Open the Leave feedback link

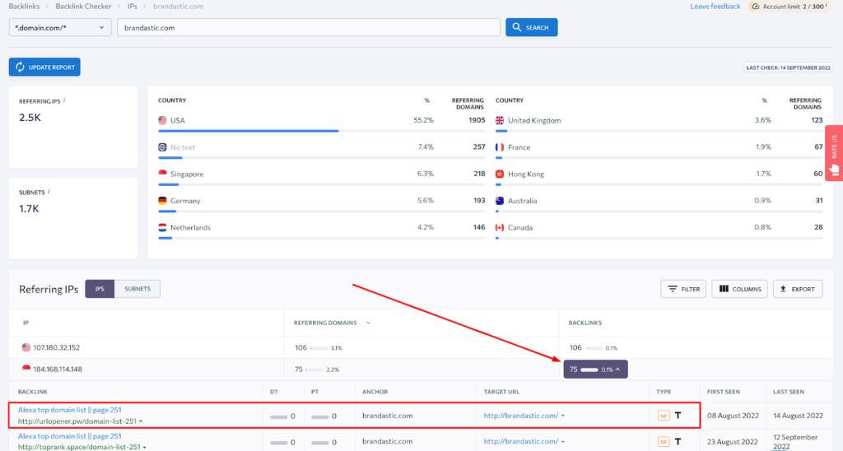[x=715, y=7]
